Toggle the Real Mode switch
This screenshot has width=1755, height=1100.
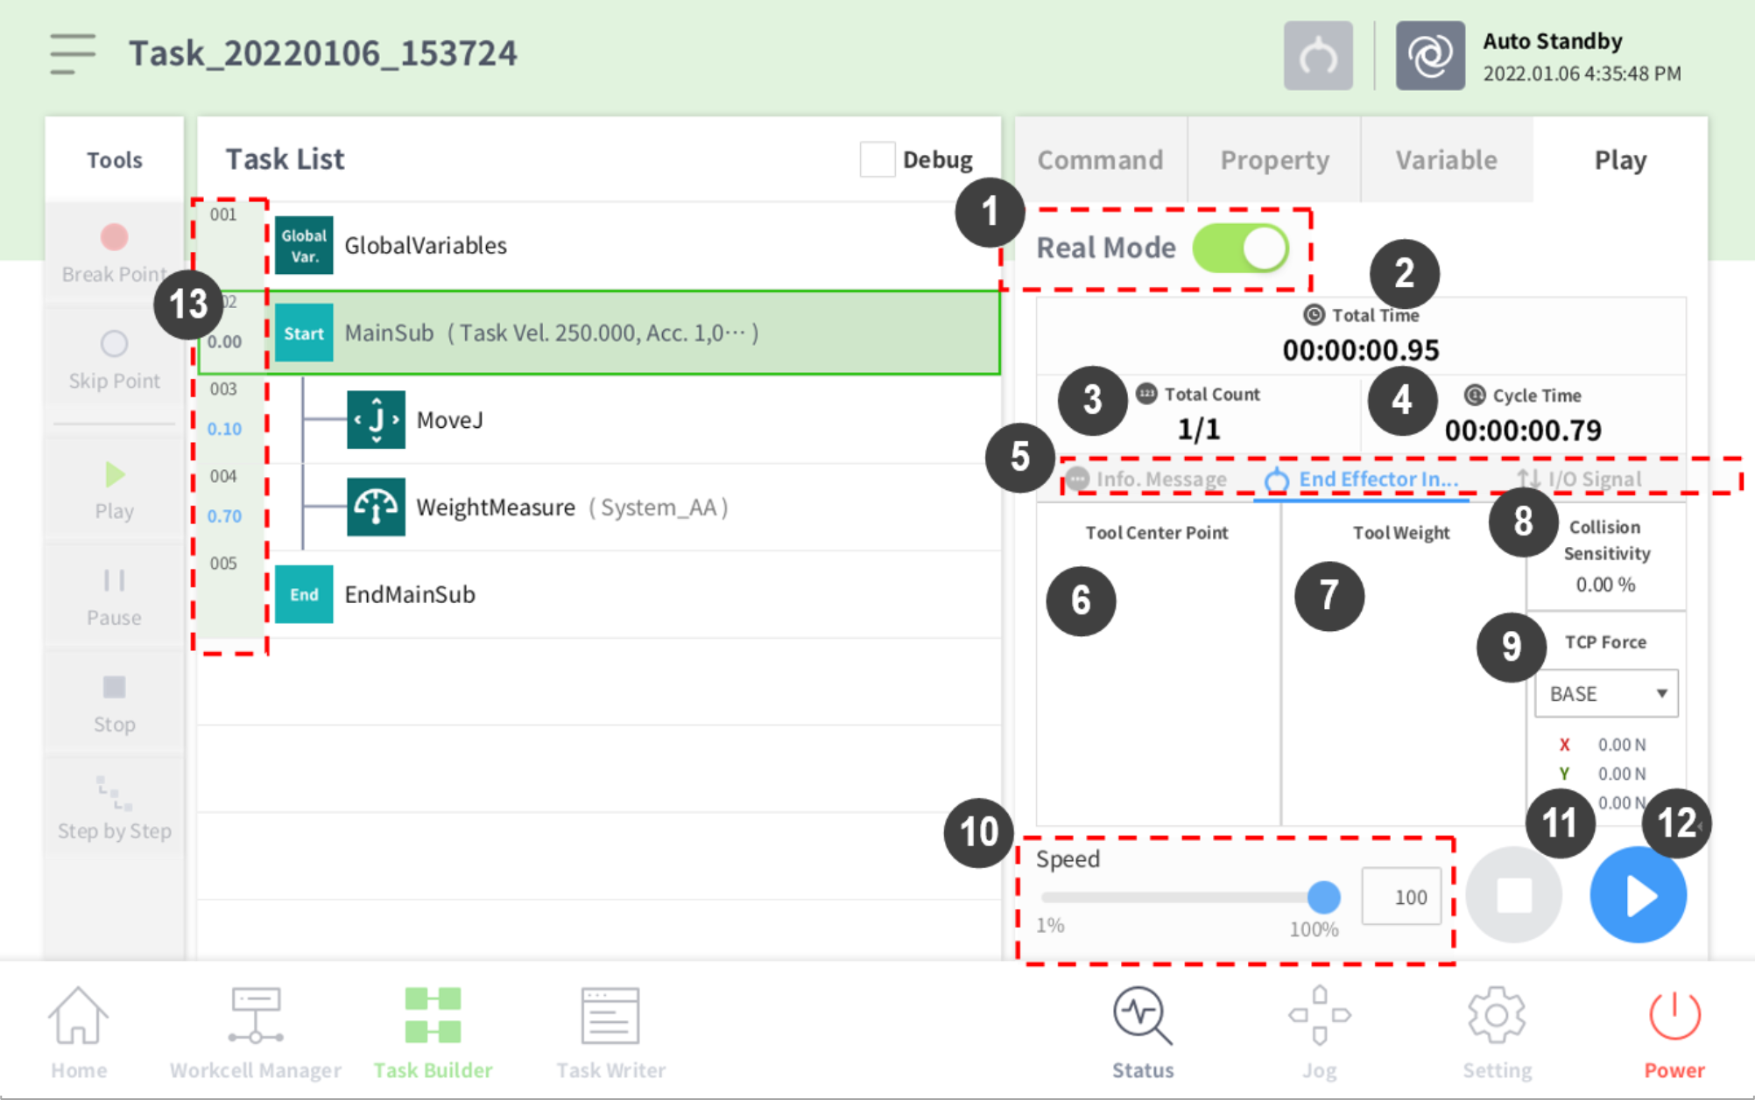(1240, 249)
